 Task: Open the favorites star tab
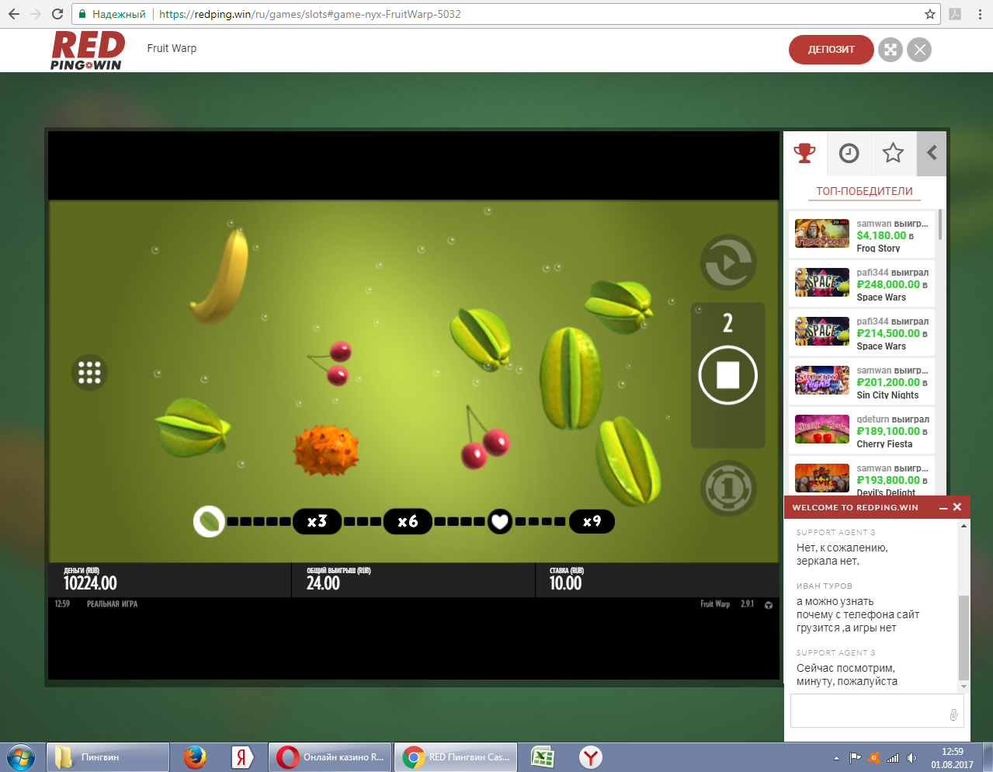(x=893, y=153)
